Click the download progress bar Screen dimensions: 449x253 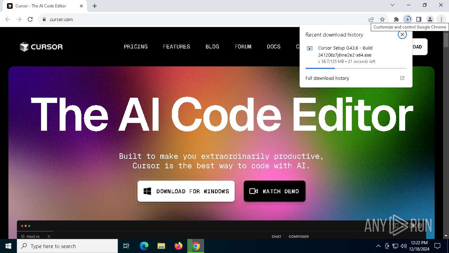356,68
